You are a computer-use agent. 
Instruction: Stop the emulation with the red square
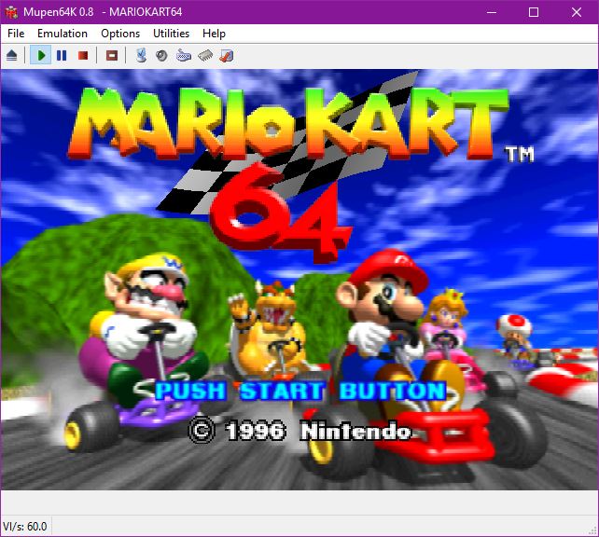[83, 56]
